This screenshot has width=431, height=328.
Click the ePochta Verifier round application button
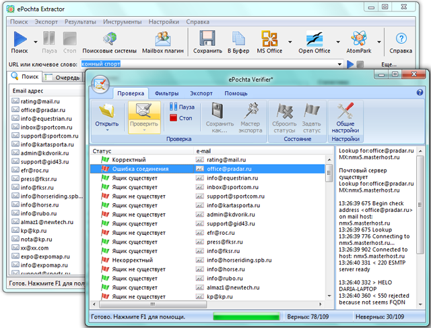click(100, 84)
